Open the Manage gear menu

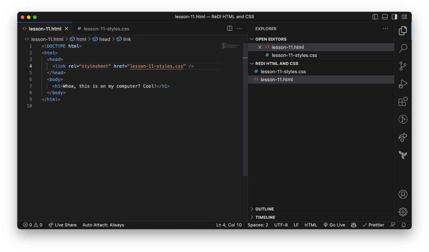pyautogui.click(x=403, y=212)
